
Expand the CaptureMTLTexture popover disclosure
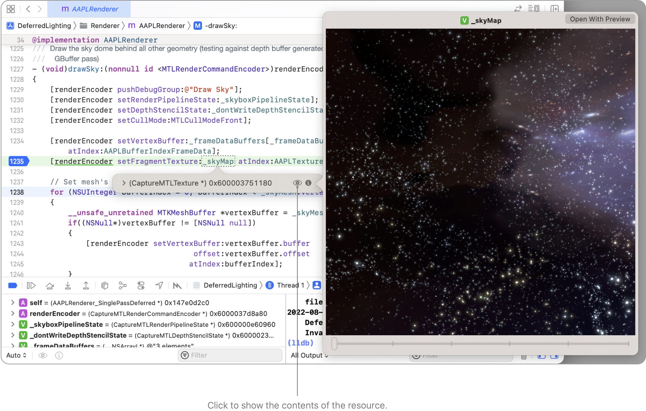tap(124, 183)
